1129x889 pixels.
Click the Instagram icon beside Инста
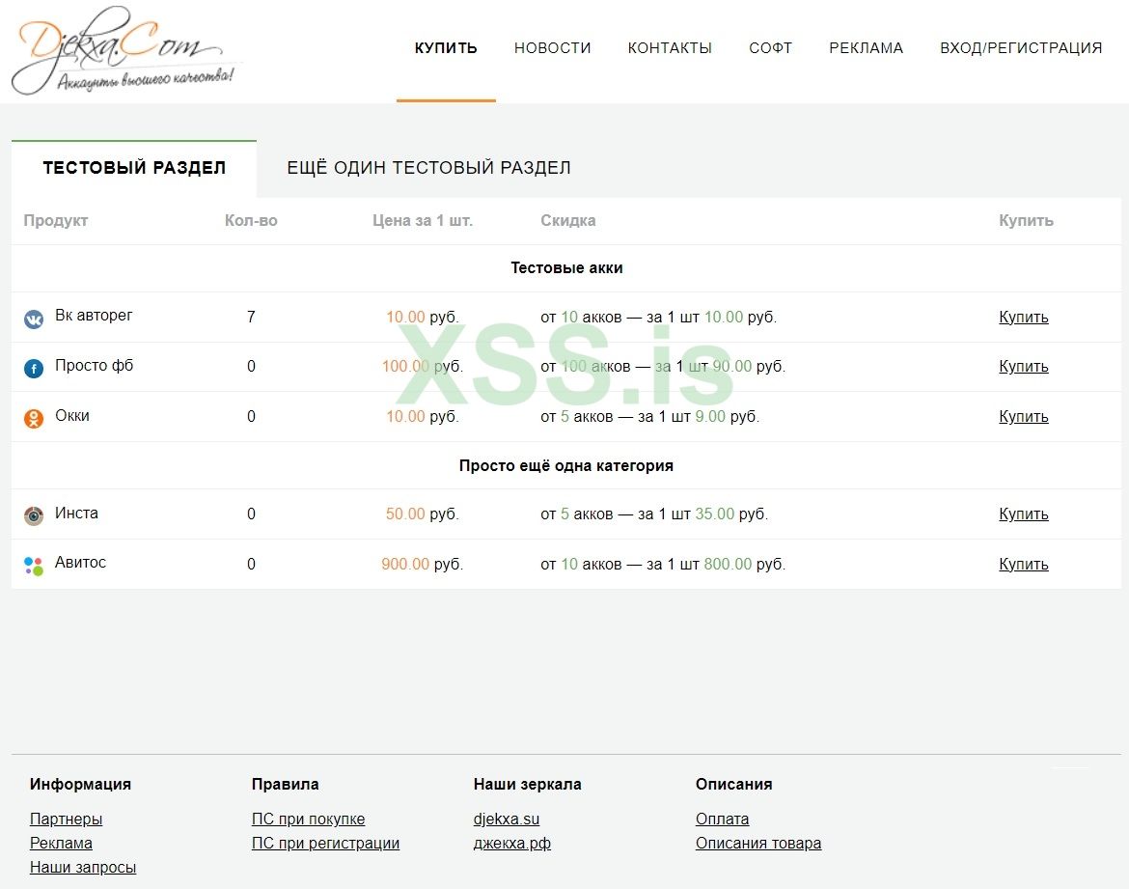[34, 515]
